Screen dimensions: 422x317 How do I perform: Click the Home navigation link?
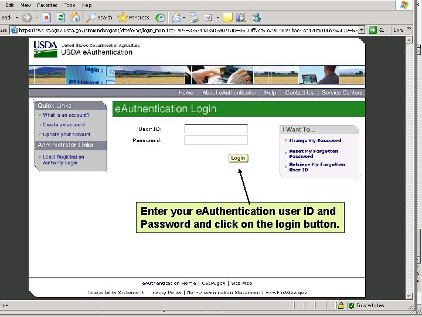(186, 93)
